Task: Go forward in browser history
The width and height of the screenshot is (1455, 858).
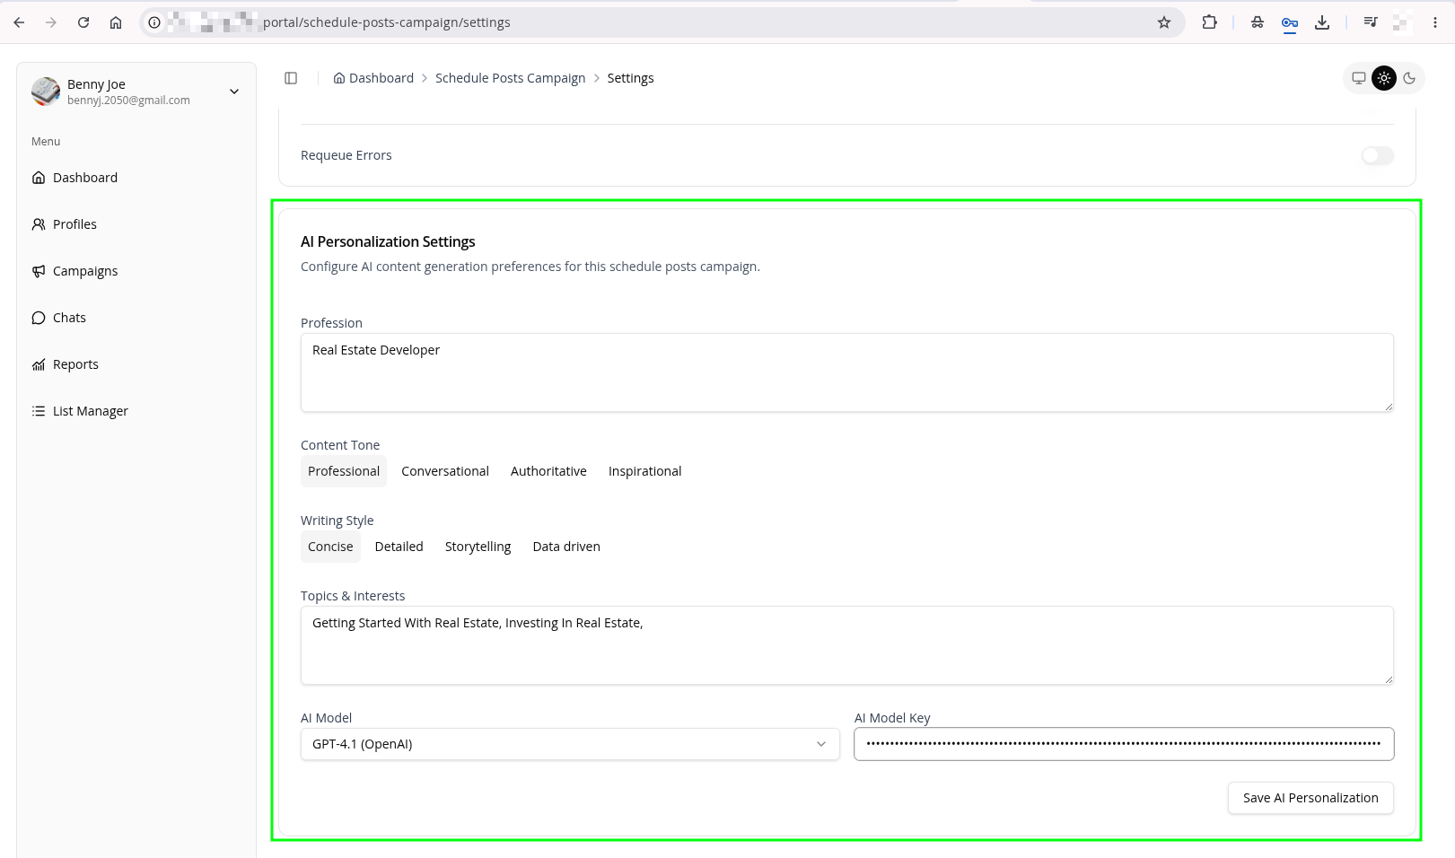Action: point(51,22)
